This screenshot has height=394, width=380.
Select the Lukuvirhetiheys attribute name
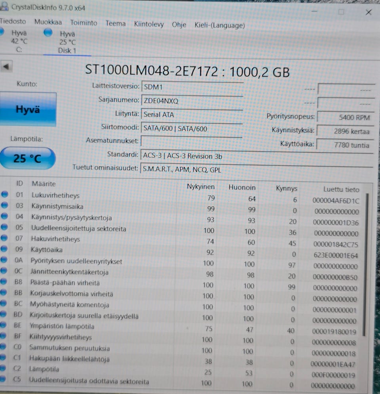55,195
